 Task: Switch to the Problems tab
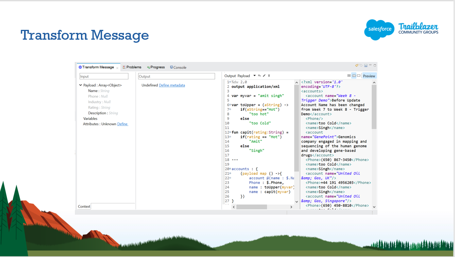[x=132, y=67]
